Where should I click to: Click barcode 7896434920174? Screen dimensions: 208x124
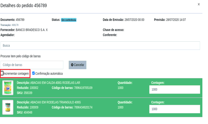pos(83,107)
